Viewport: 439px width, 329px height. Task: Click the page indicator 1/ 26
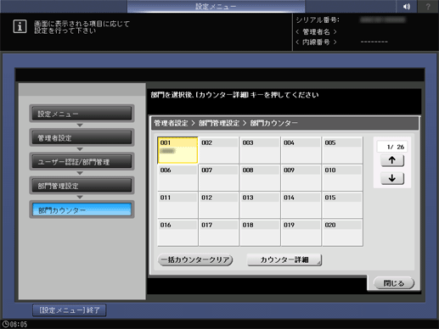coord(392,147)
